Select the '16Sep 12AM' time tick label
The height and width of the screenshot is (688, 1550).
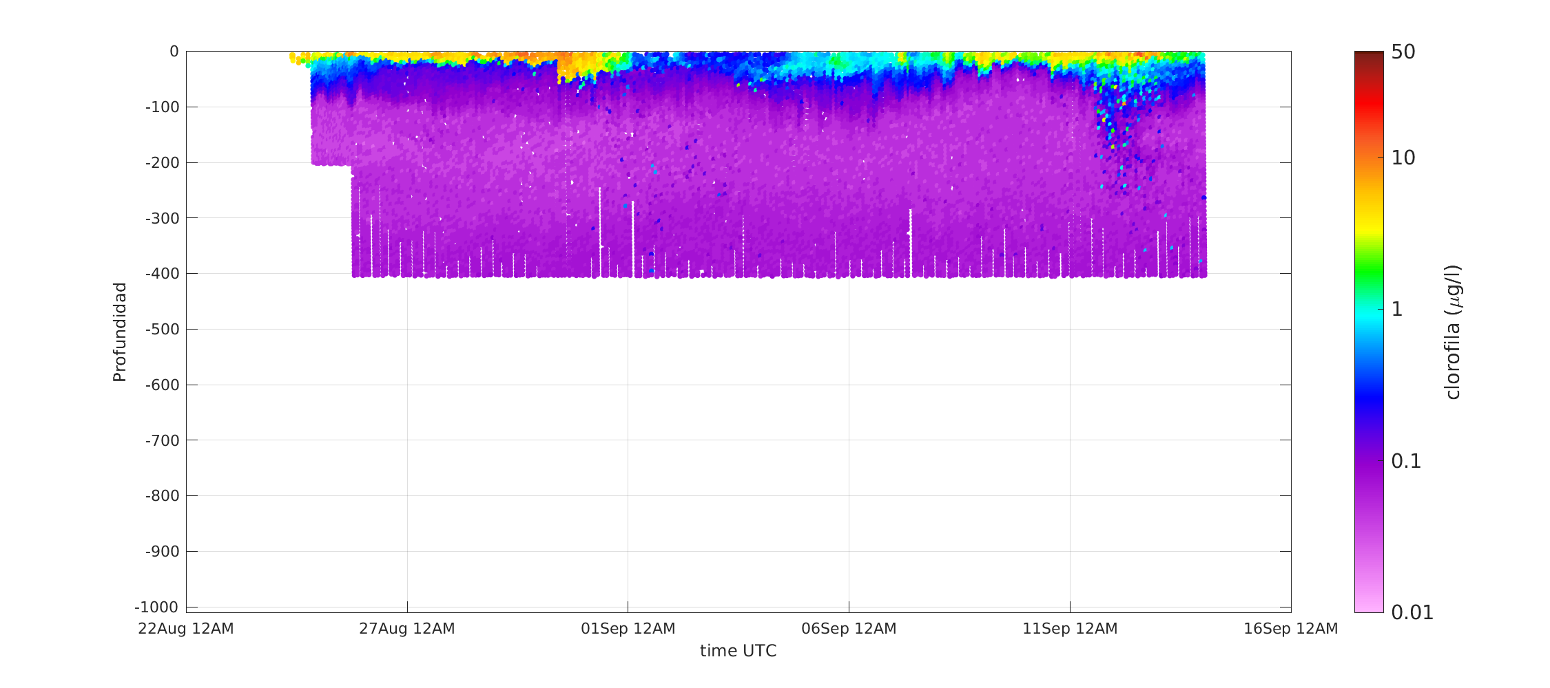pyautogui.click(x=1290, y=629)
